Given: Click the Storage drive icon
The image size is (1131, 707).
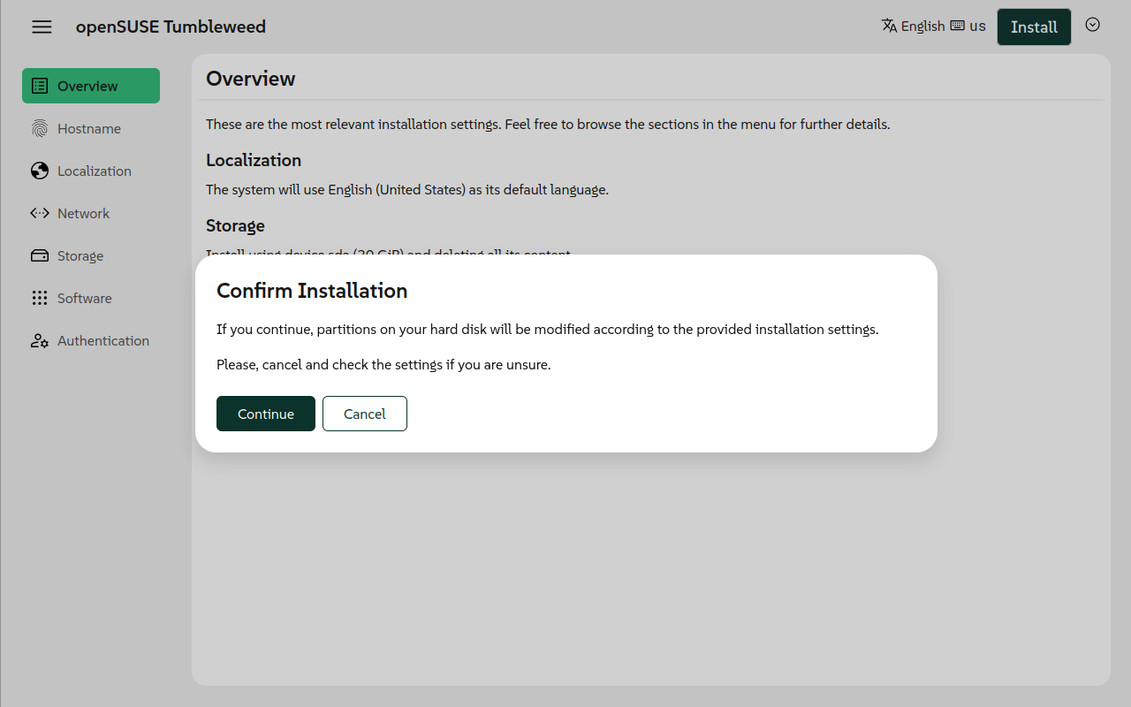Looking at the screenshot, I should (x=40, y=255).
